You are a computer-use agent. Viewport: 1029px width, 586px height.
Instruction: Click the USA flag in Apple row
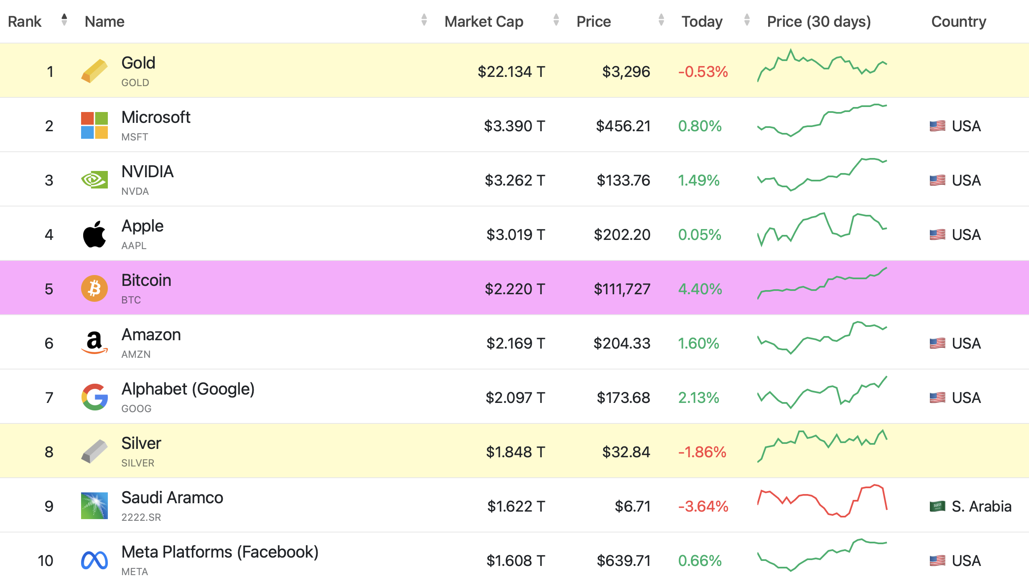tap(937, 234)
